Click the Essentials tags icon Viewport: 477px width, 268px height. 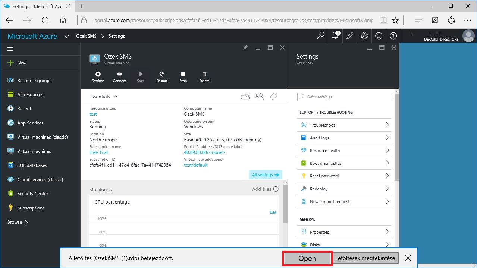(x=273, y=97)
